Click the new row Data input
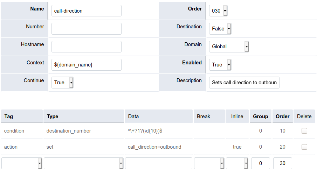Viewport: 317px width, 170px height. click(158, 163)
